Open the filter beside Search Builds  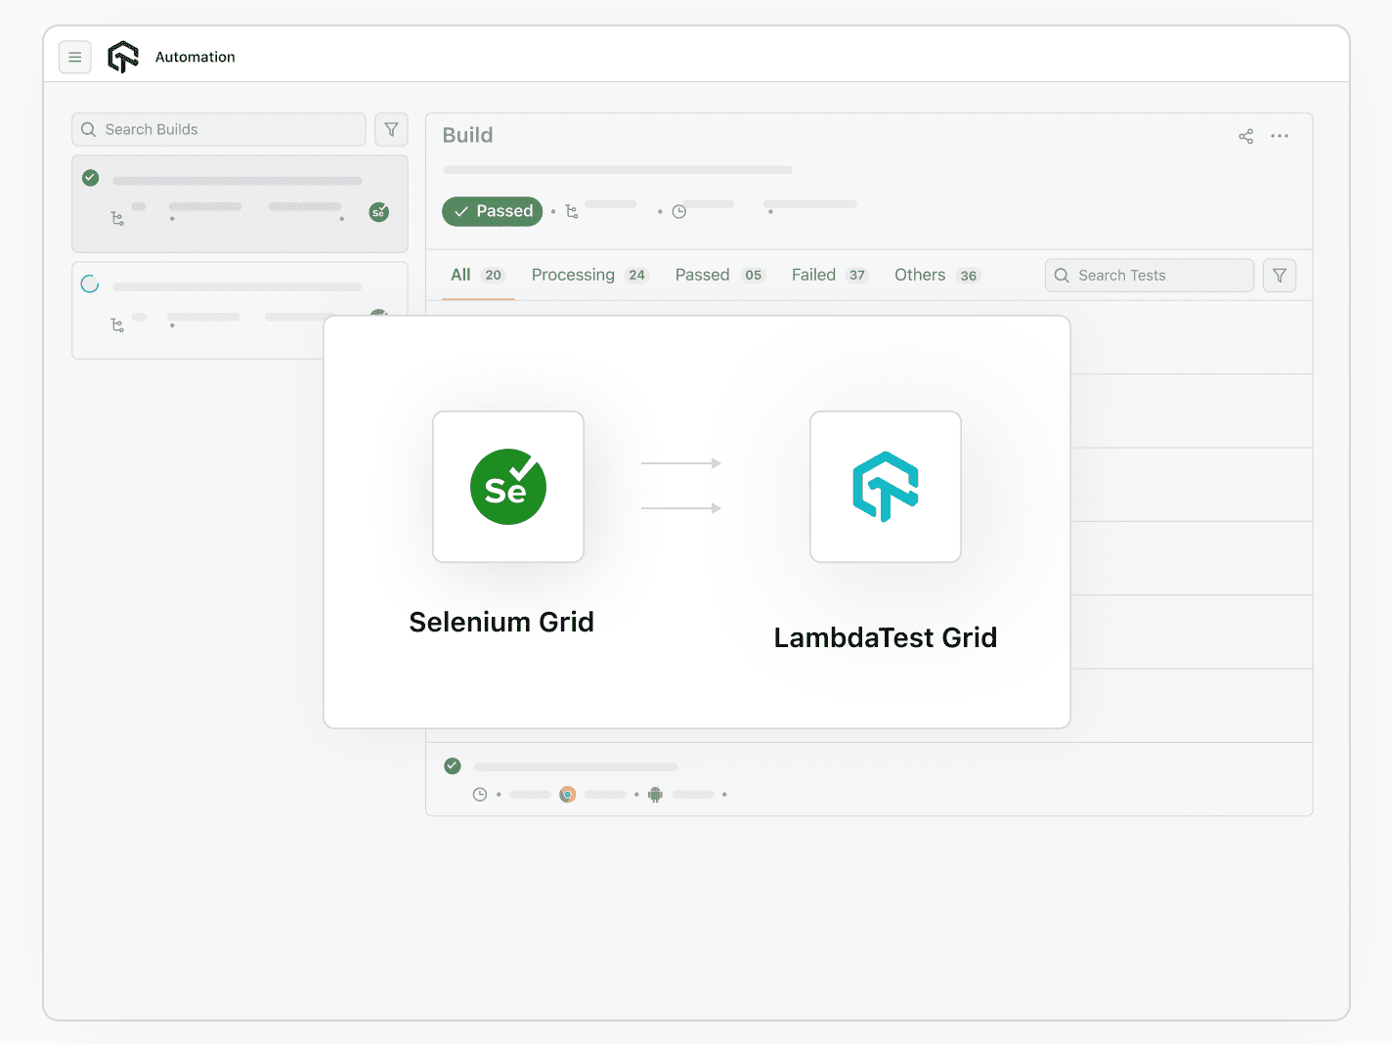click(391, 129)
